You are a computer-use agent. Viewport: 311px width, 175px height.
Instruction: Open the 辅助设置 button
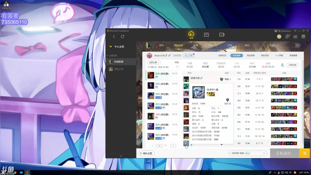point(146,153)
